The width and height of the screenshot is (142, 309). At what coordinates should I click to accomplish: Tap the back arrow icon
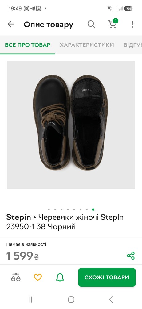pyautogui.click(x=11, y=24)
